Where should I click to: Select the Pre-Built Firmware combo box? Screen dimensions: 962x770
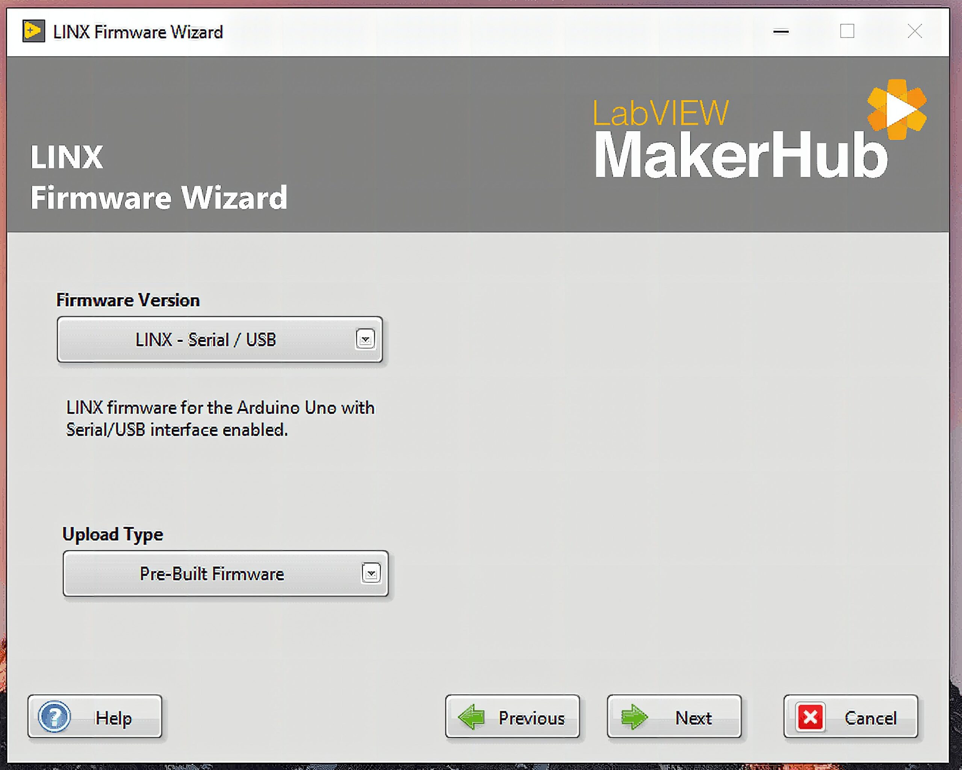coord(225,574)
